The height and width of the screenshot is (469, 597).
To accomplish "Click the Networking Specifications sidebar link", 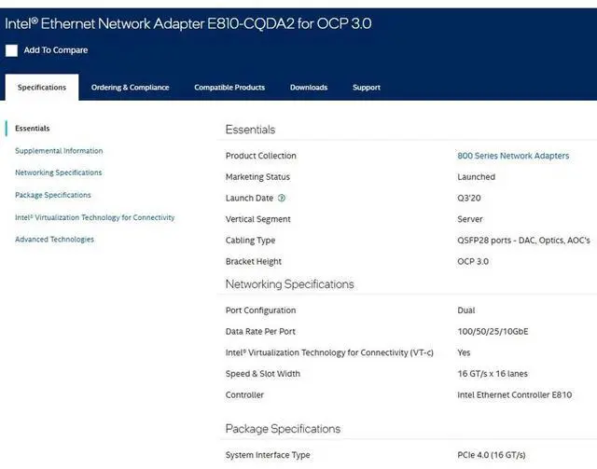I will (59, 172).
